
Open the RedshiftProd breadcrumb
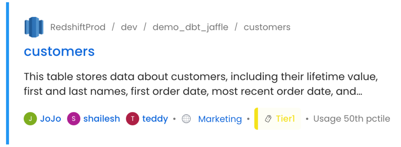78,27
